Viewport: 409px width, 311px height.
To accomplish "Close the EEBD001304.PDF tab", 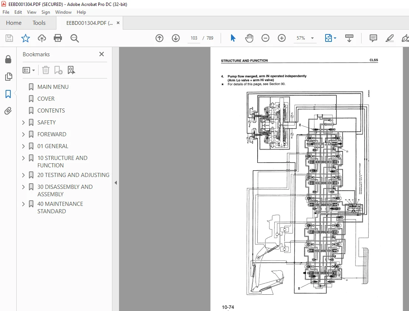I will 118,23.
